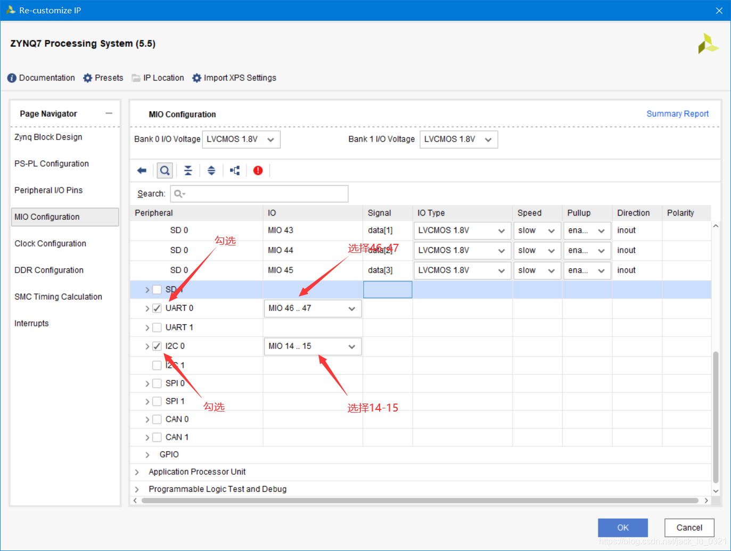Click the Cancel button
Viewport: 731px width, 551px height.
689,528
